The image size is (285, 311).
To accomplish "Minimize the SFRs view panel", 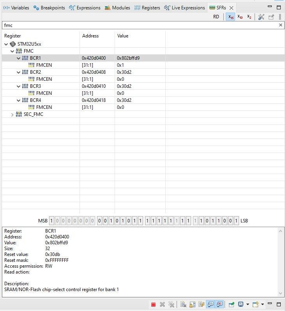I will tap(270, 7).
